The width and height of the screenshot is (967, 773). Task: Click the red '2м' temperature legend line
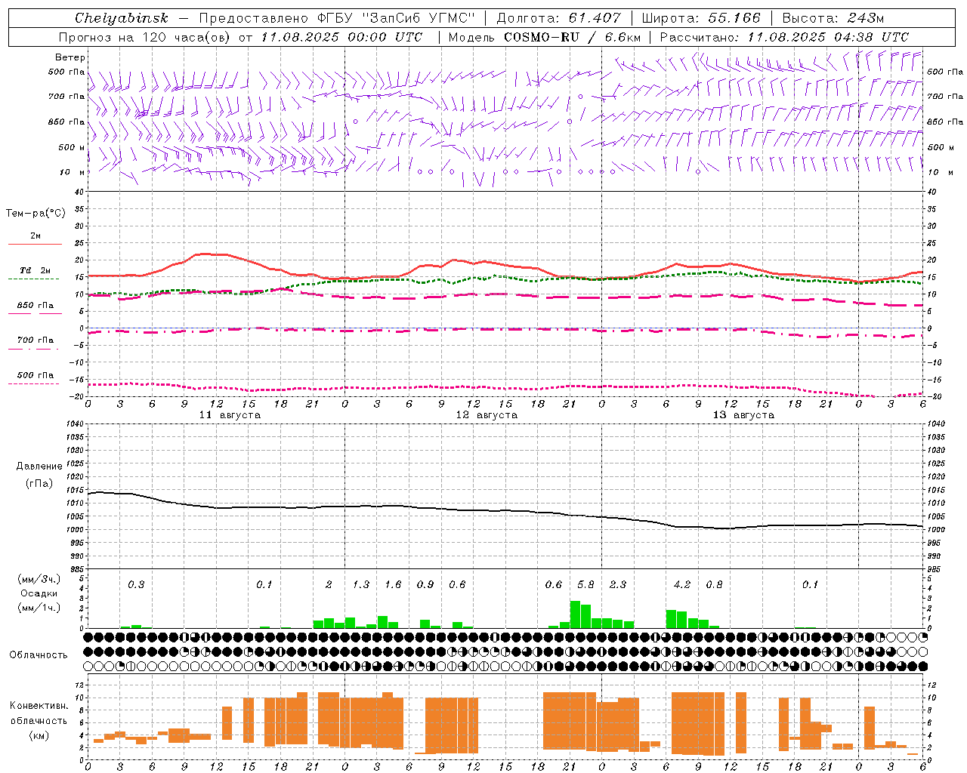35,244
